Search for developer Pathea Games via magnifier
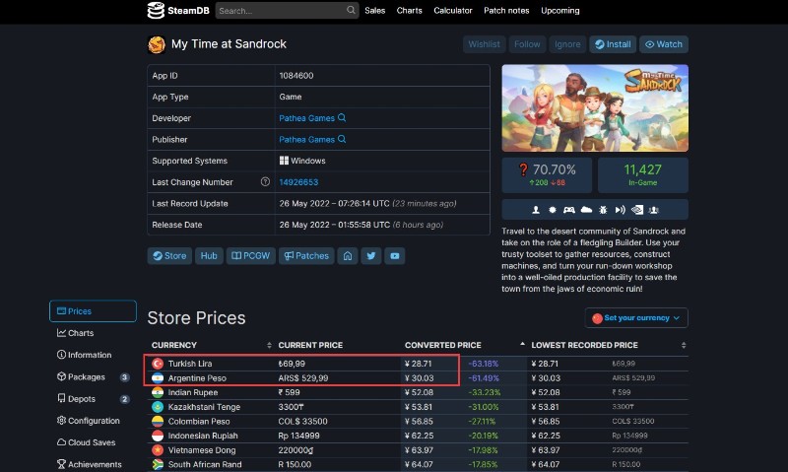The image size is (788, 472). point(342,117)
